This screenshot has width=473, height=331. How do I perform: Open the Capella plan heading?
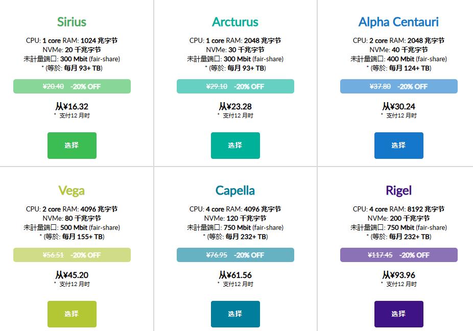[x=235, y=191]
